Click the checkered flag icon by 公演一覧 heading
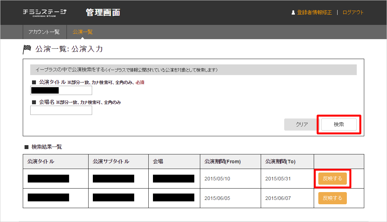The image size is (387, 222). click(x=27, y=49)
